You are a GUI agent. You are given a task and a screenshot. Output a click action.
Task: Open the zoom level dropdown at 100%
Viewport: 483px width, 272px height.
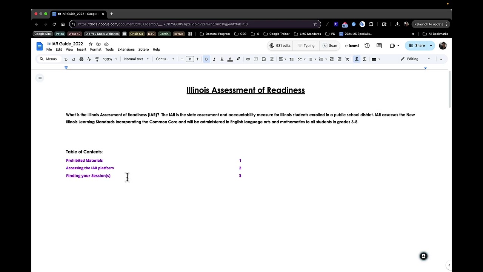(x=110, y=59)
